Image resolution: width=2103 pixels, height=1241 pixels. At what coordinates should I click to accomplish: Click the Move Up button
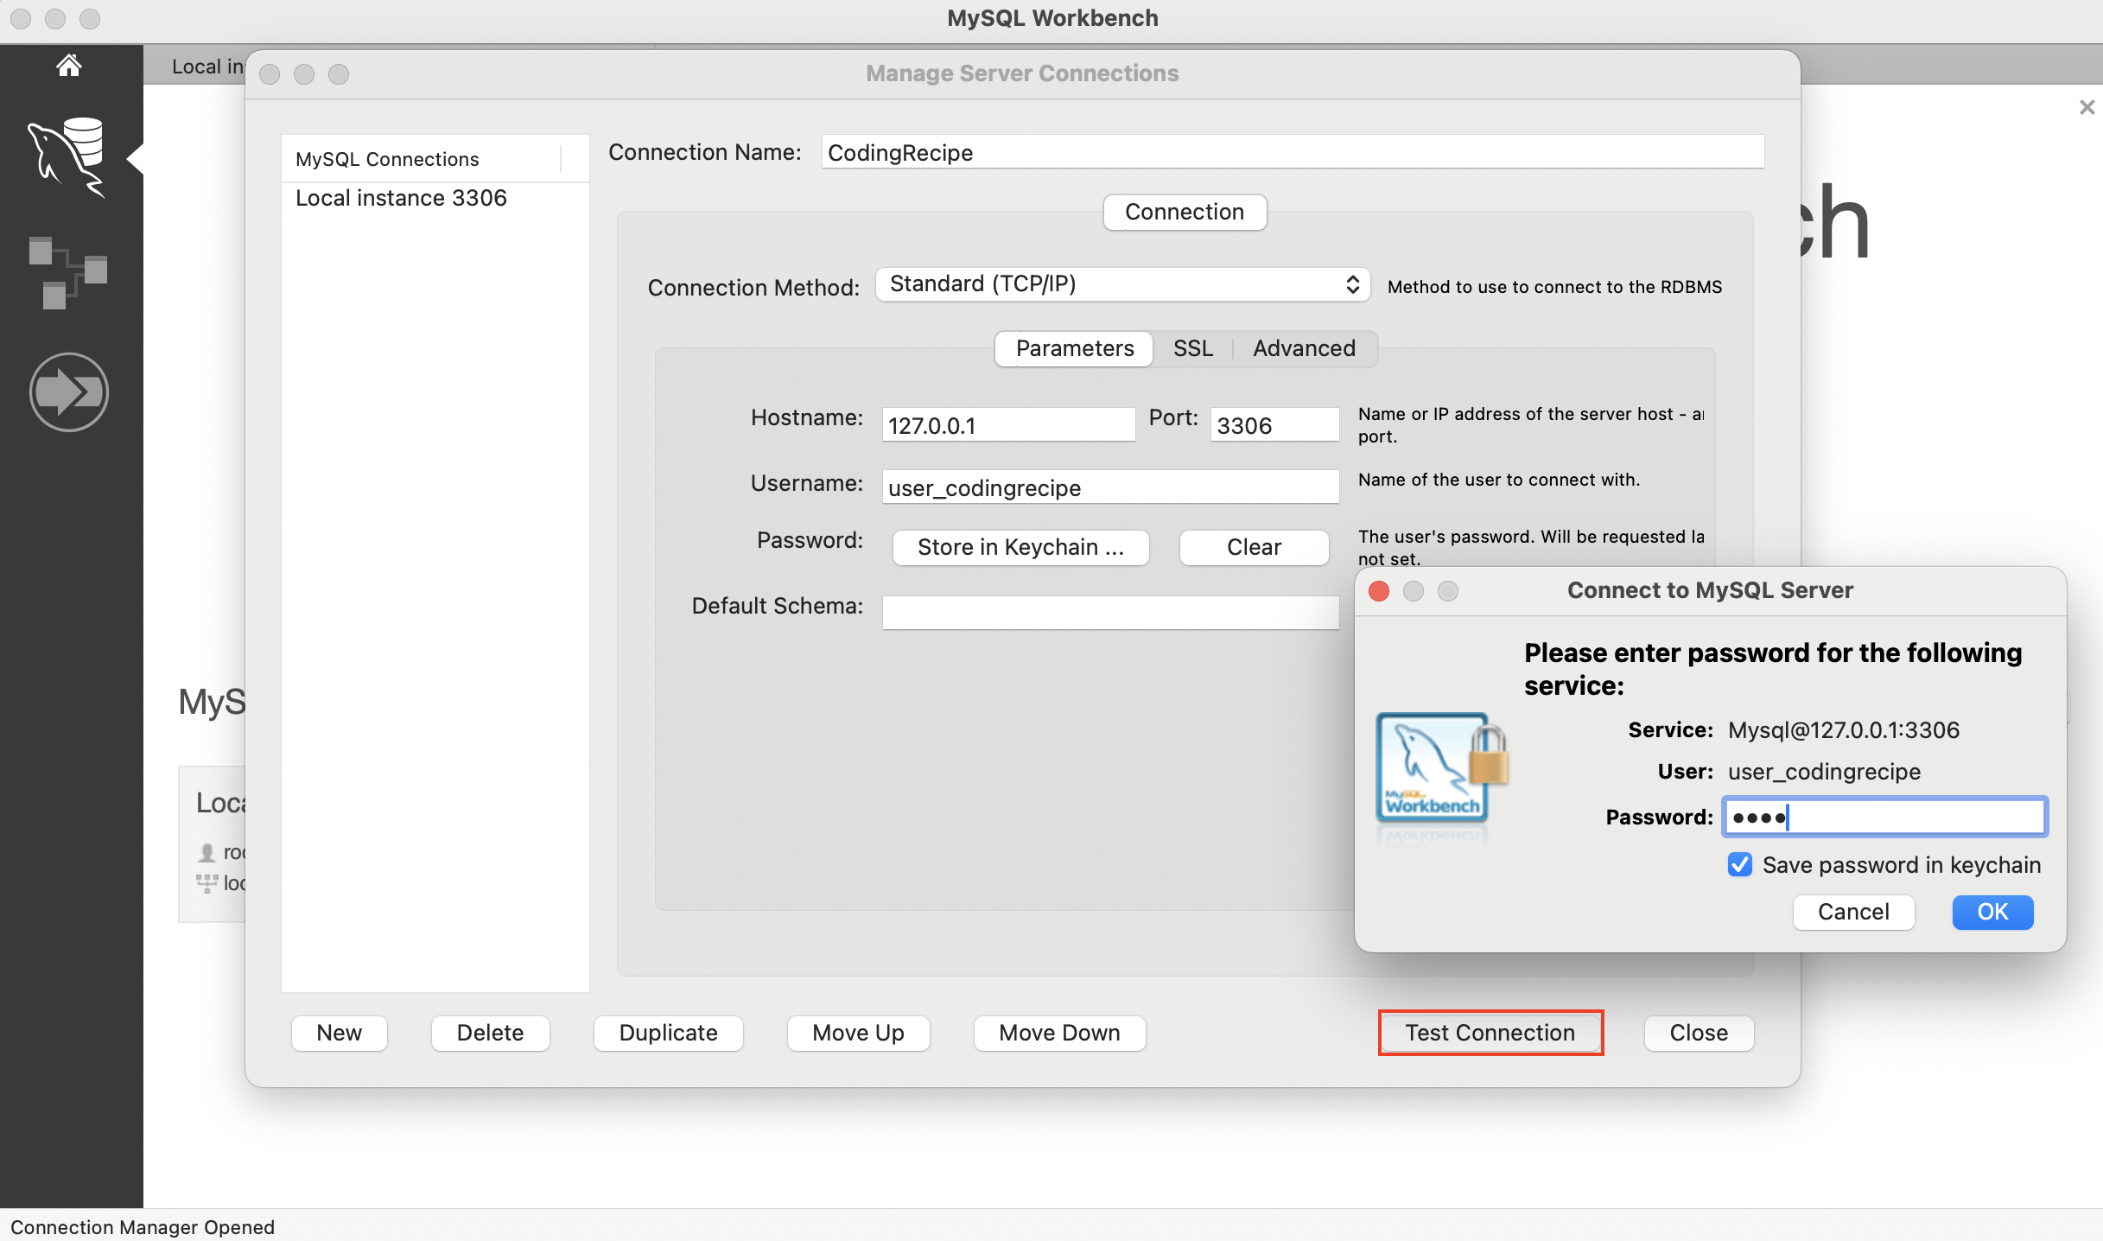pyautogui.click(x=858, y=1033)
